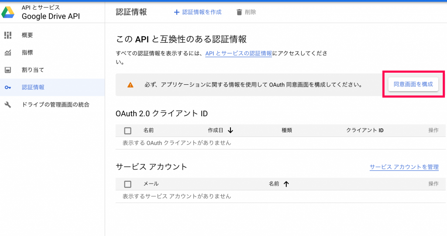Click the 削除 button label
Screen dimensions: 447x236
click(250, 12)
